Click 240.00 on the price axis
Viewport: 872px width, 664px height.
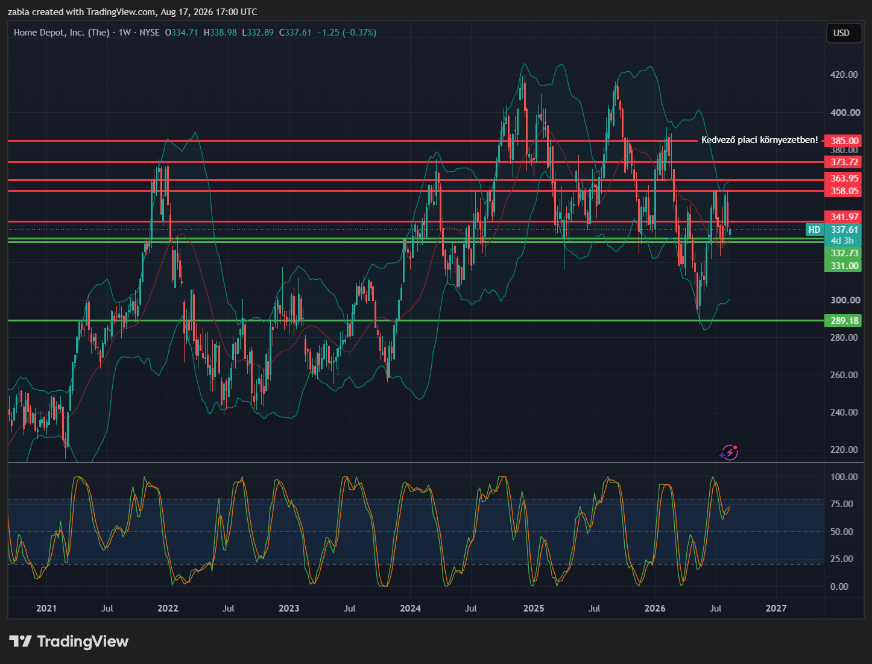click(844, 413)
